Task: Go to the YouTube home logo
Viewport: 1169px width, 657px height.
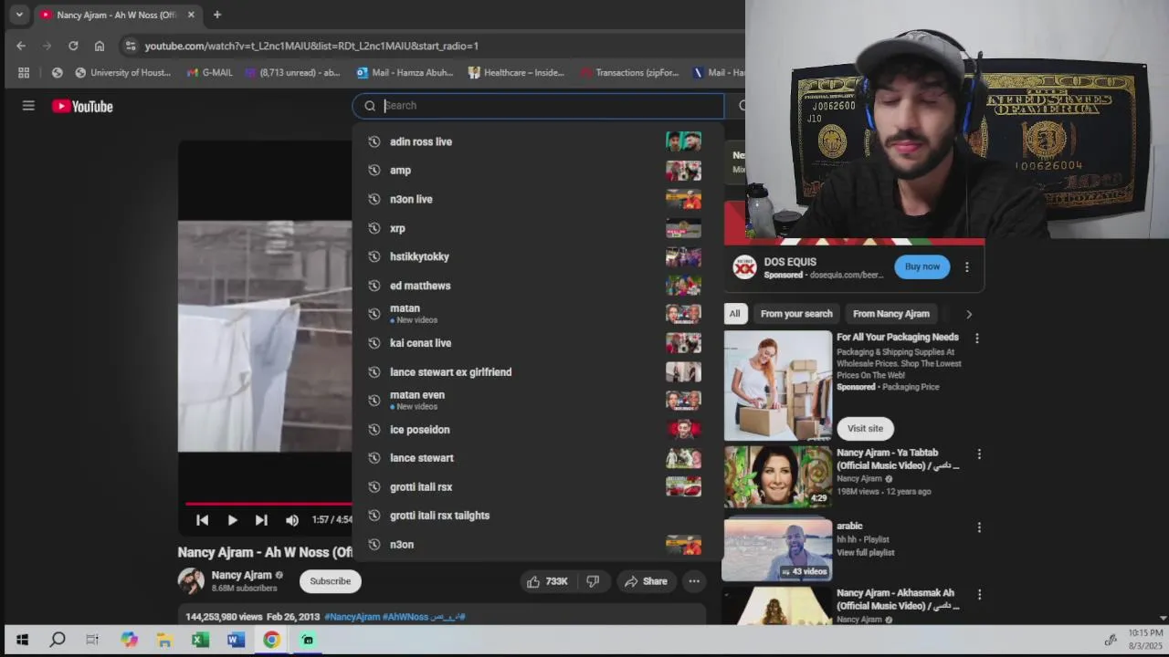Action: pos(82,107)
